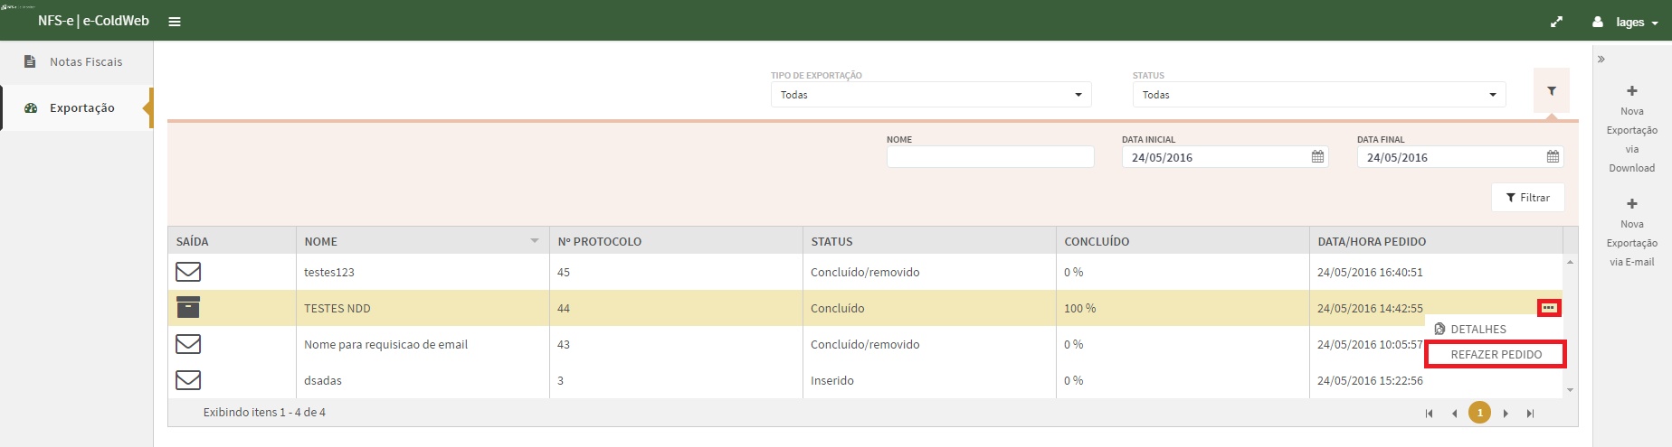1672x447 pixels.
Task: Go to last page of results
Action: coord(1531,414)
